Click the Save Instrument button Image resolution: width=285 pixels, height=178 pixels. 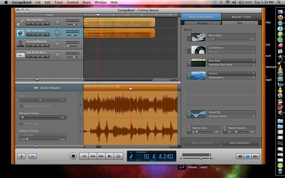pos(240,143)
